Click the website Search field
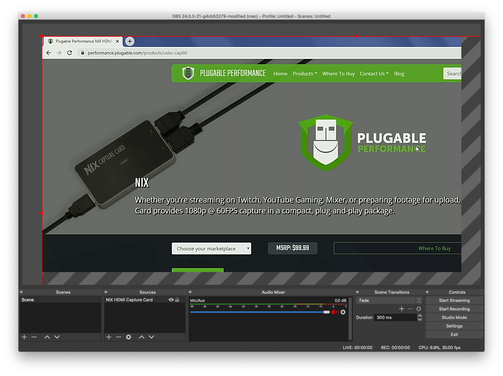Image resolution: width=503 pixels, height=376 pixels. [452, 74]
